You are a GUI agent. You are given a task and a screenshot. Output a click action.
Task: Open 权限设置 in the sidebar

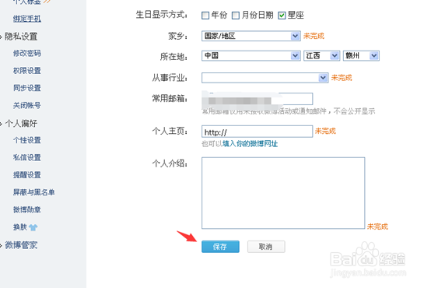[x=27, y=71]
